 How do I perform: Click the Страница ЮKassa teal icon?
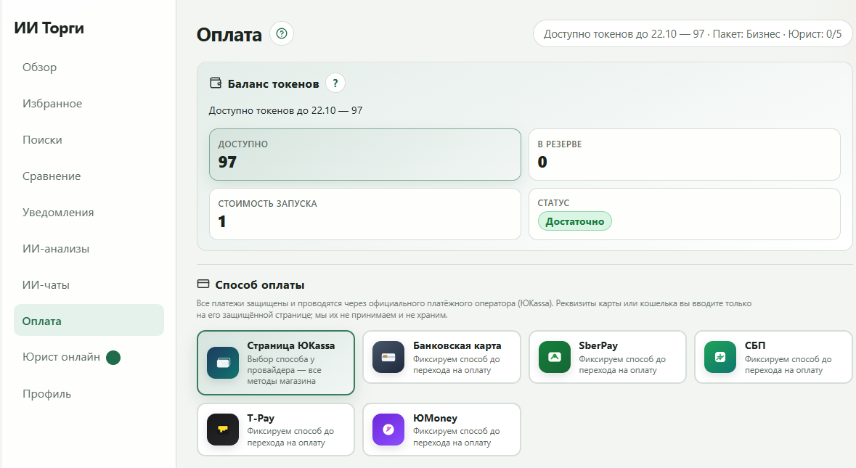coord(223,363)
